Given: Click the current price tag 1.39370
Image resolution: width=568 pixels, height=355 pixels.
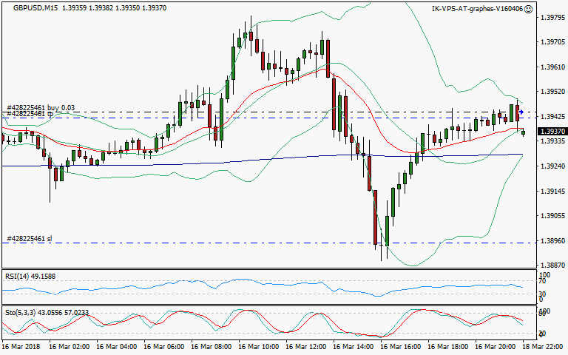Looking at the screenshot, I should 552,132.
